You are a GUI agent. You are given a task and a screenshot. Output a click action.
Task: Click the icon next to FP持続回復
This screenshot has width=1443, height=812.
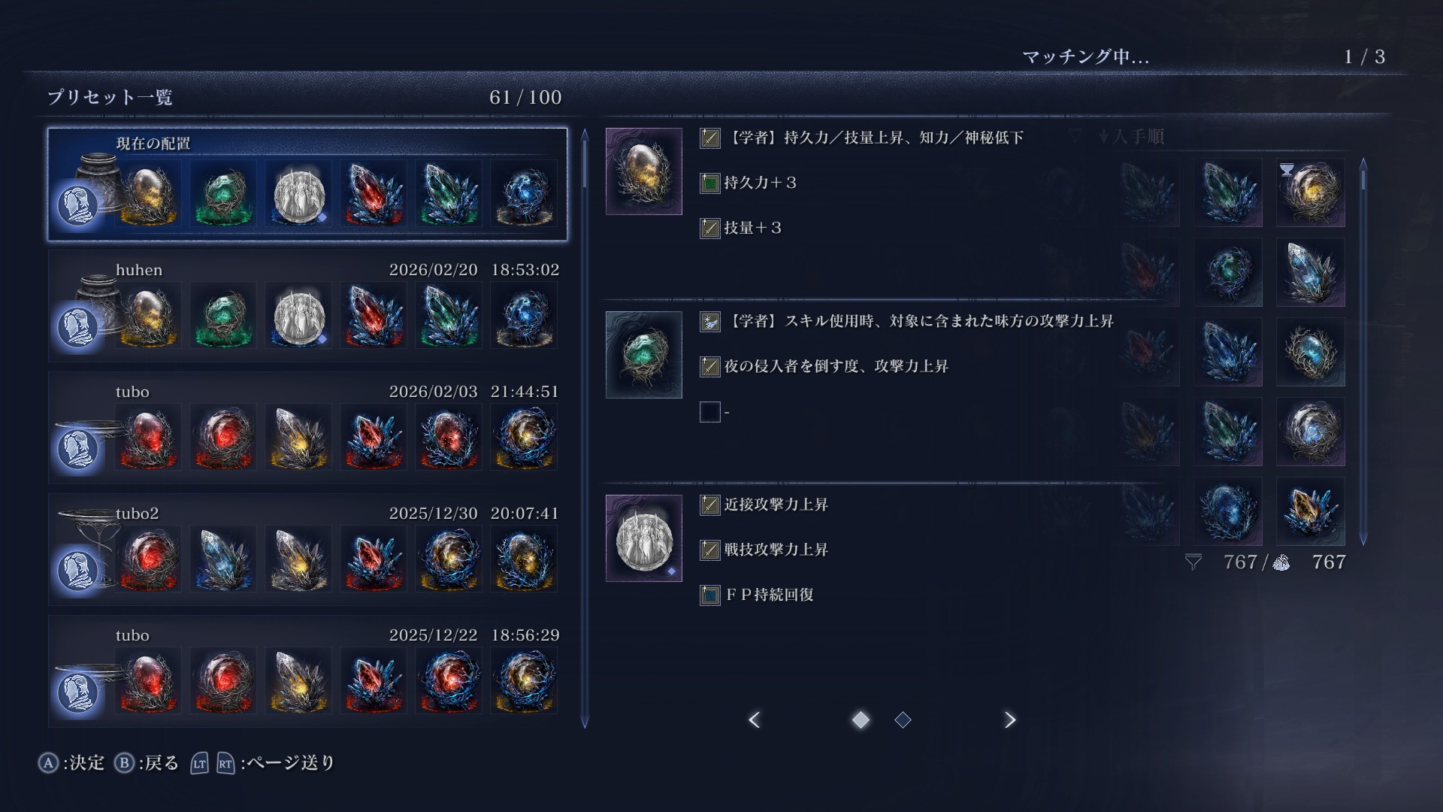tap(710, 595)
